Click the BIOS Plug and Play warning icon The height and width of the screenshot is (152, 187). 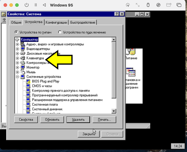(x=28, y=81)
